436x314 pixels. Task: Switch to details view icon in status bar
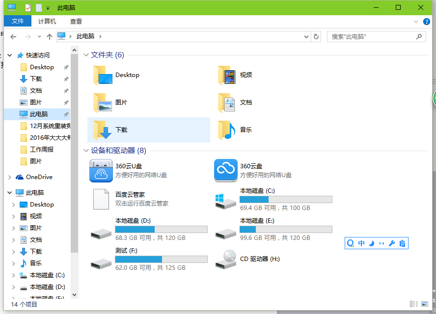[414, 304]
